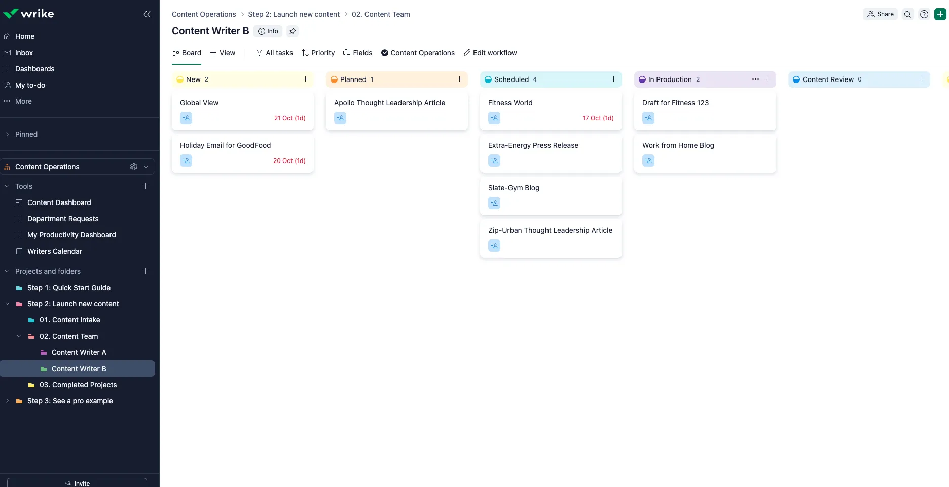
Task: Assign user on Apollo Thought Leadership Article card
Action: (340, 118)
